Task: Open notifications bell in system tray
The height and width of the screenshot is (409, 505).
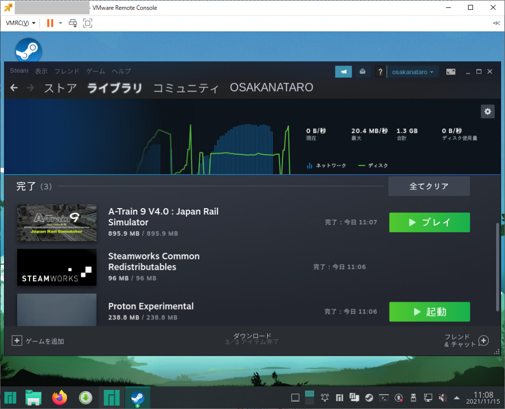Action: (325, 398)
